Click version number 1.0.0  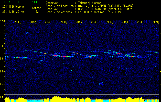[35, 2]
